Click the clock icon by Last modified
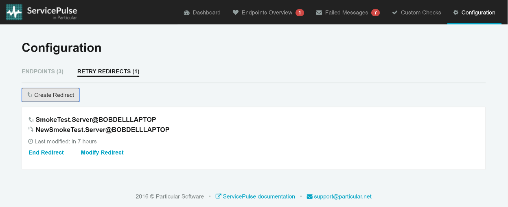Viewport: 508px width, 207px height. [x=31, y=142]
